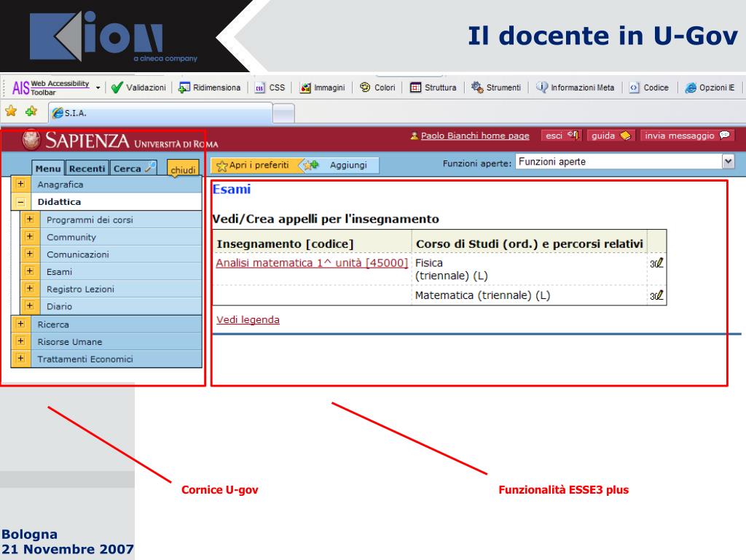
Task: Expand Programmi dei corsi node
Action: pos(29,219)
